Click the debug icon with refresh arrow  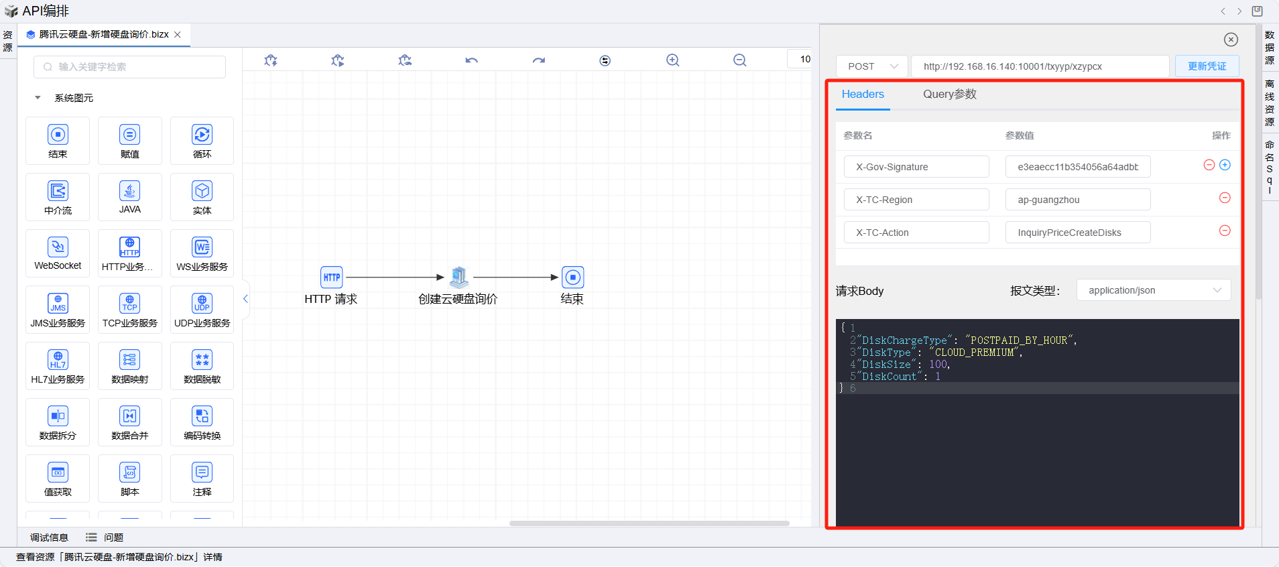click(x=405, y=60)
